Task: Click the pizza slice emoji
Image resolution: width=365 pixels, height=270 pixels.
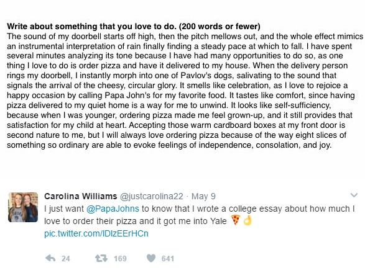Action: [x=236, y=220]
